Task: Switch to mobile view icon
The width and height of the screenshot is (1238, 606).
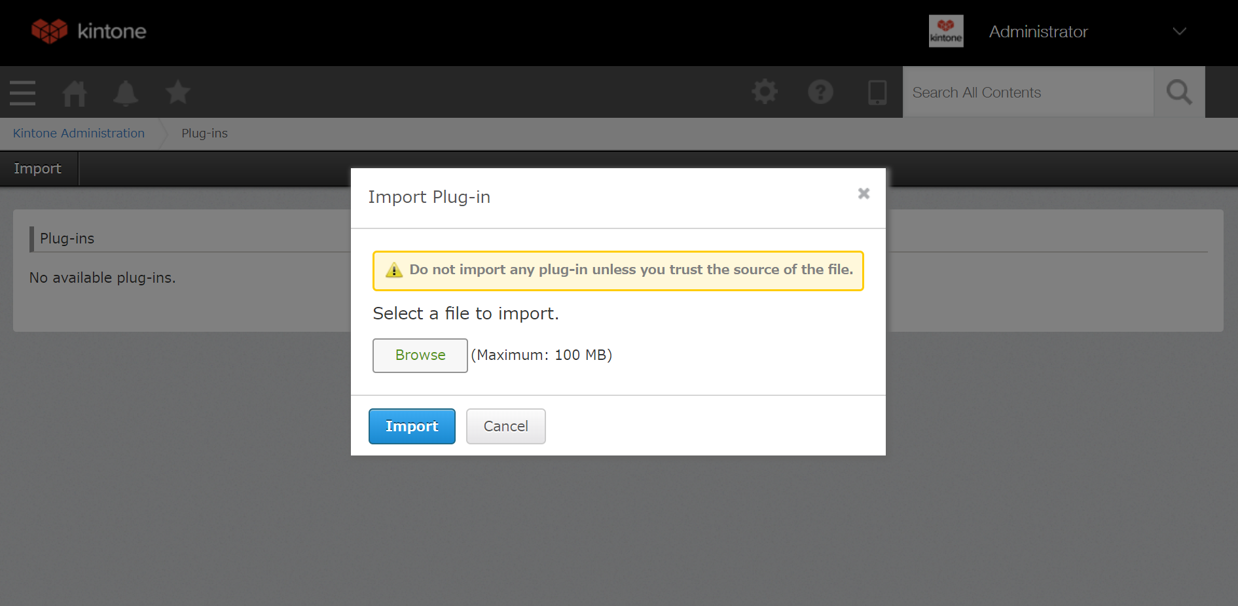Action: pos(877,92)
